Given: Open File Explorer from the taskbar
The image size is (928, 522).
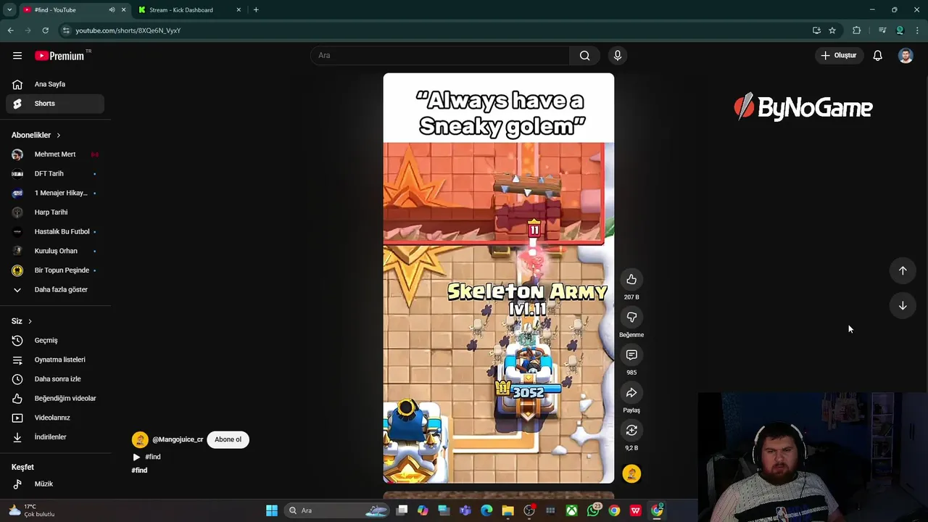Looking at the screenshot, I should tap(507, 510).
